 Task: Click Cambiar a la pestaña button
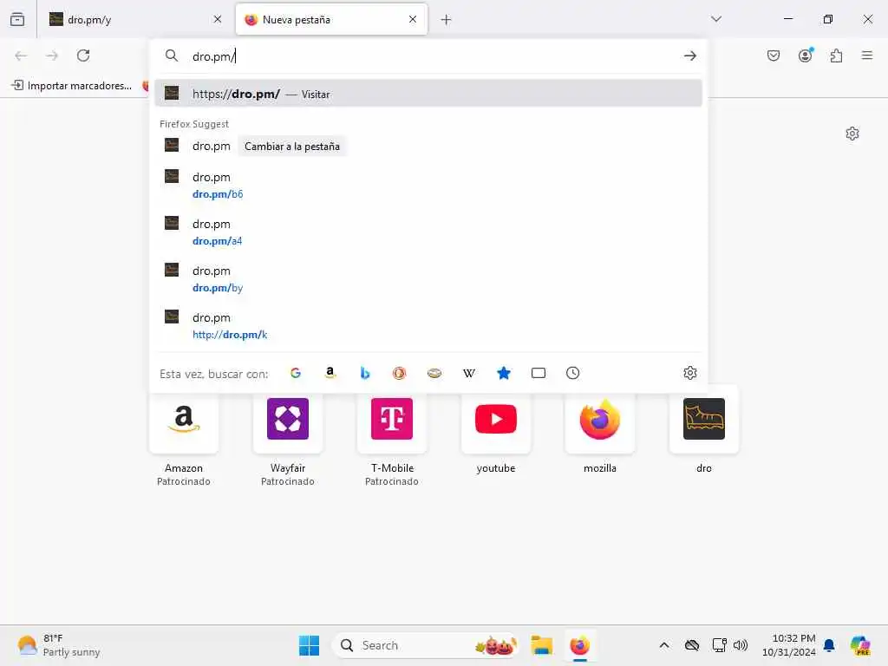pyautogui.click(x=291, y=146)
